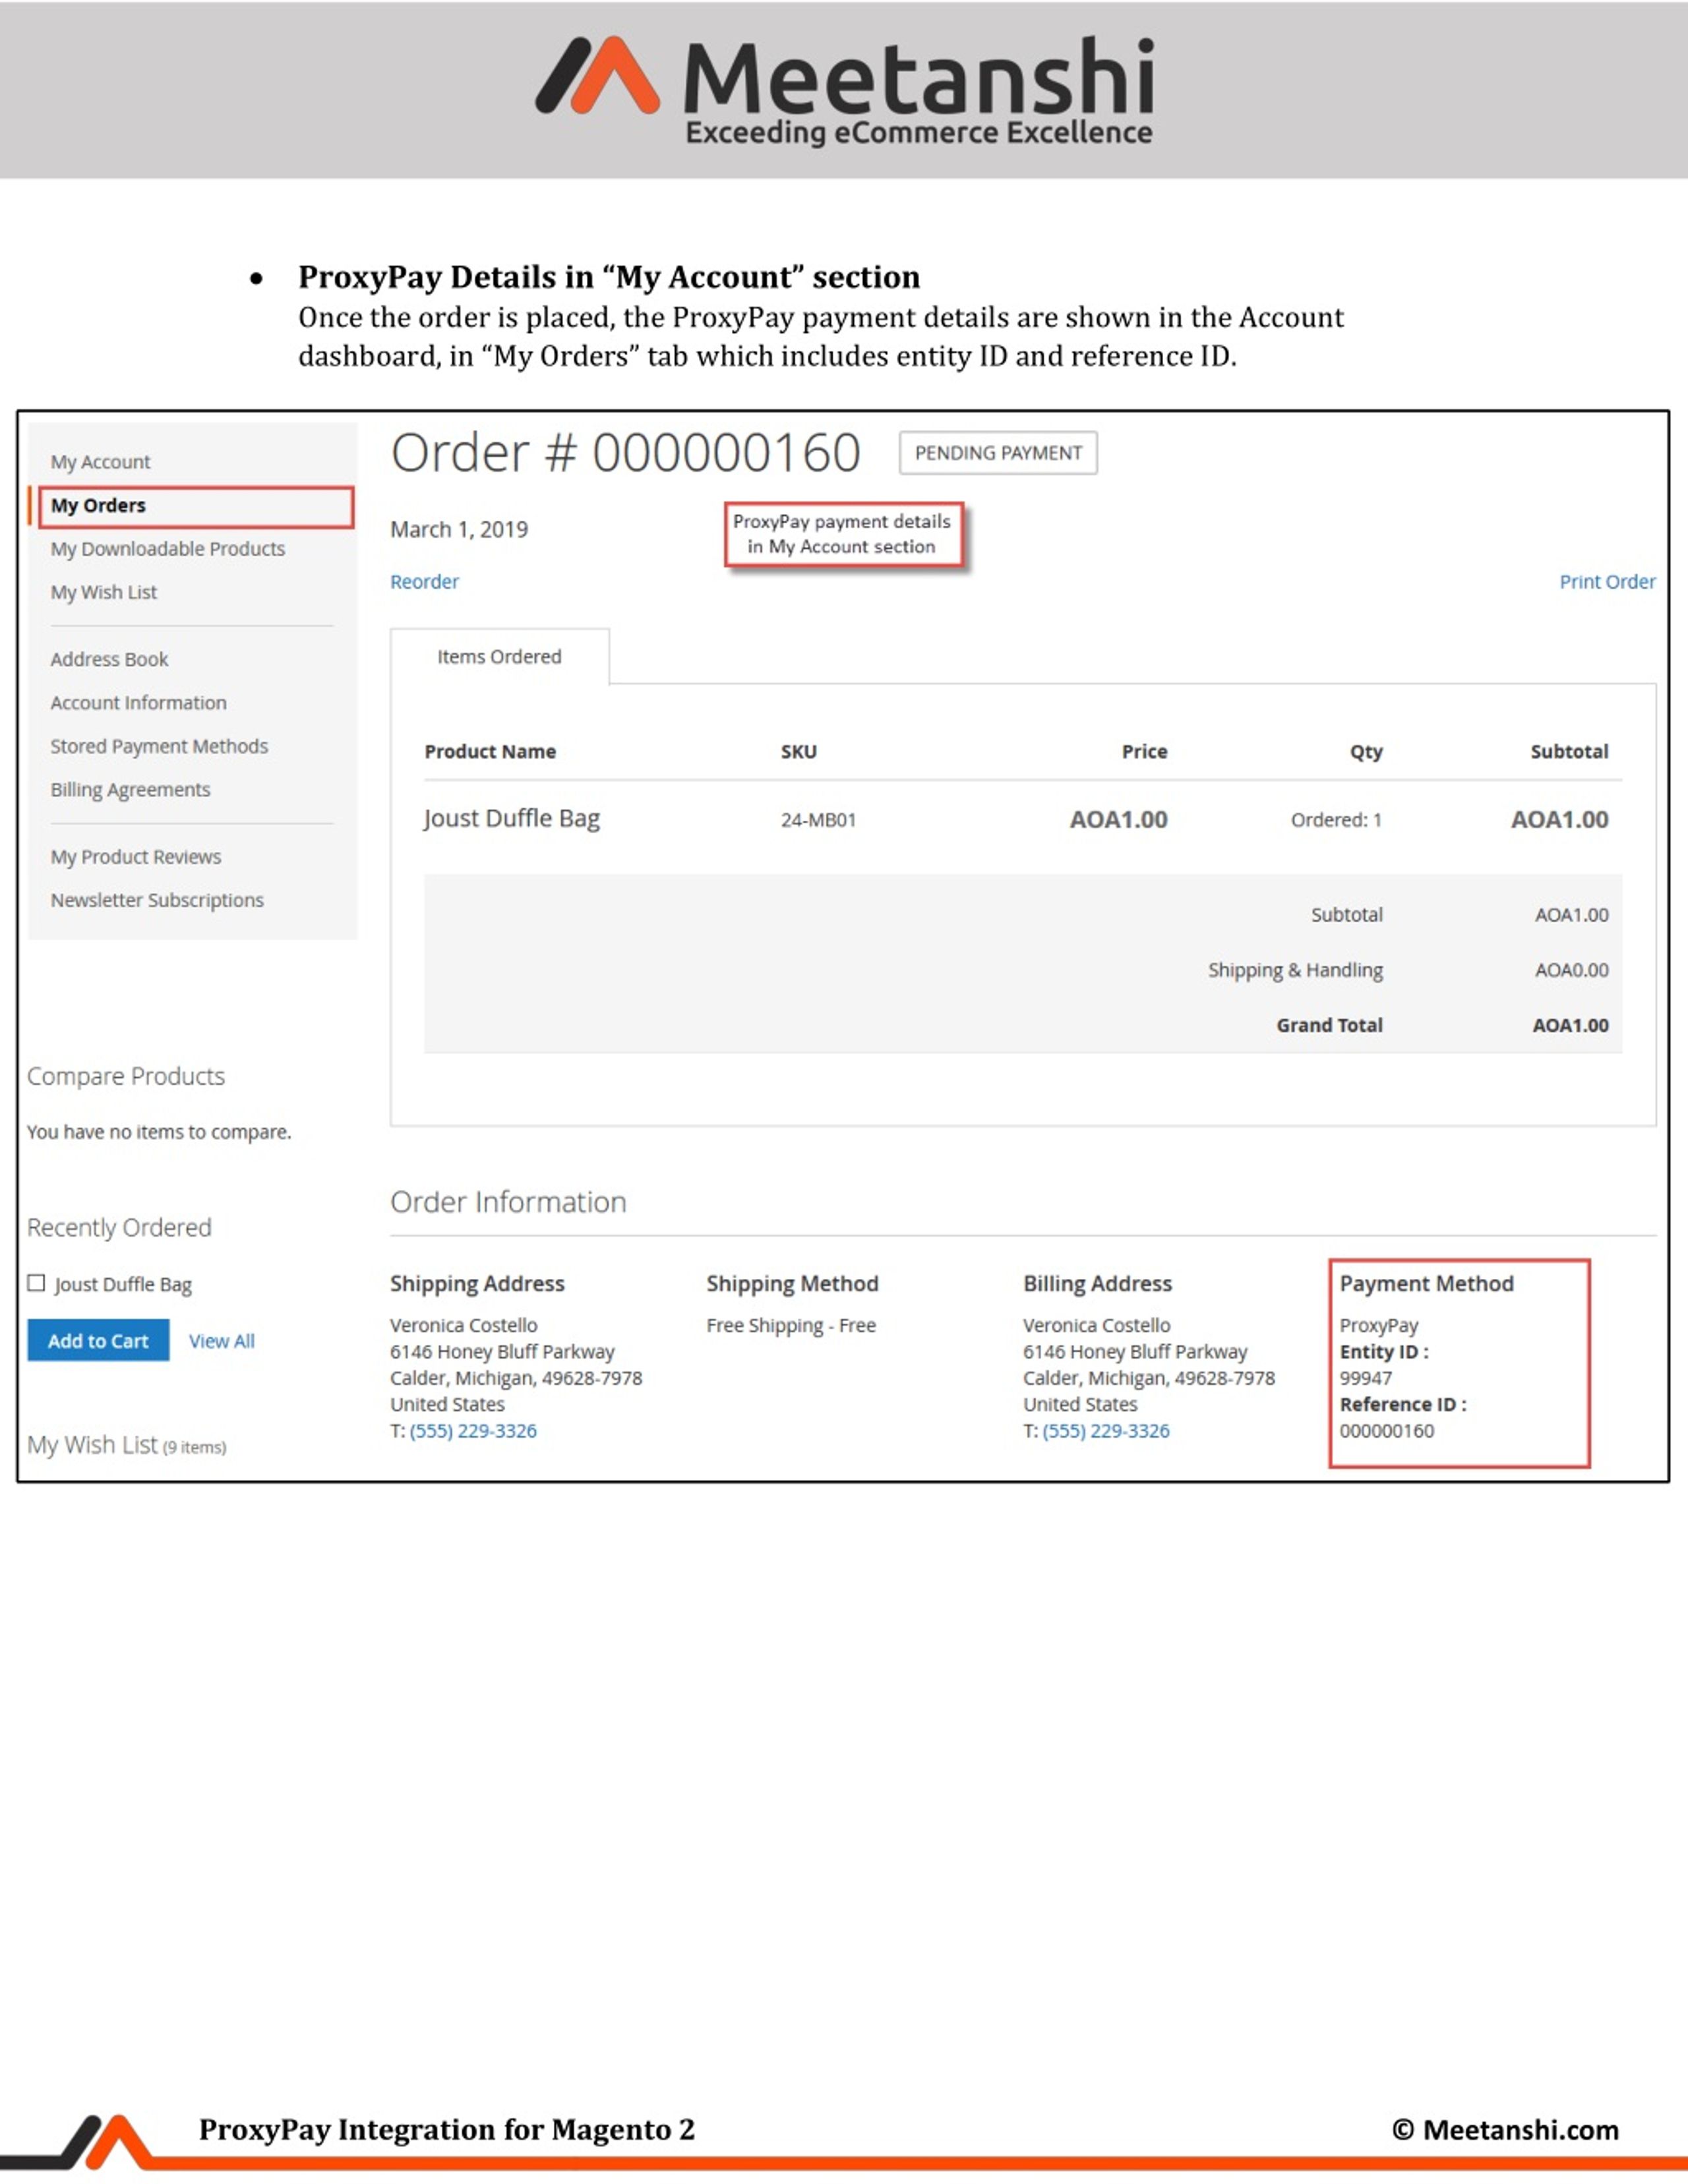
Task: Go to My Wish List sidebar link
Action: (x=103, y=592)
